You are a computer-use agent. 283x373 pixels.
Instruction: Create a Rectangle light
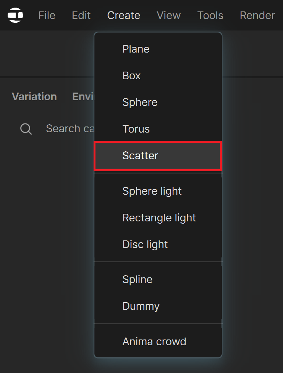(158, 218)
